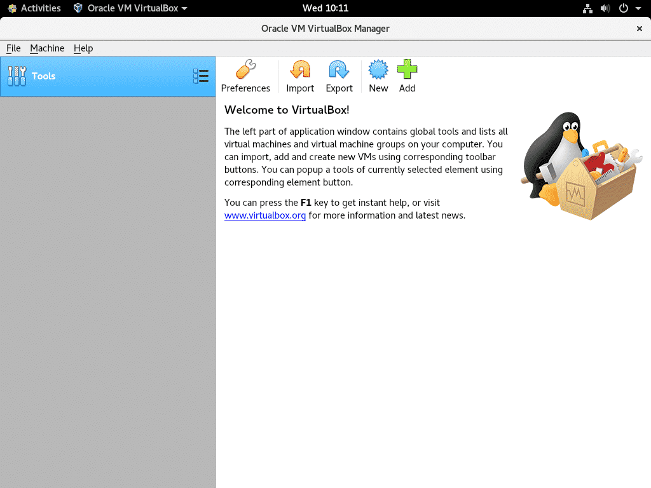Select the Tools entry in left pane
This screenshot has width=651, height=488.
tap(108, 76)
